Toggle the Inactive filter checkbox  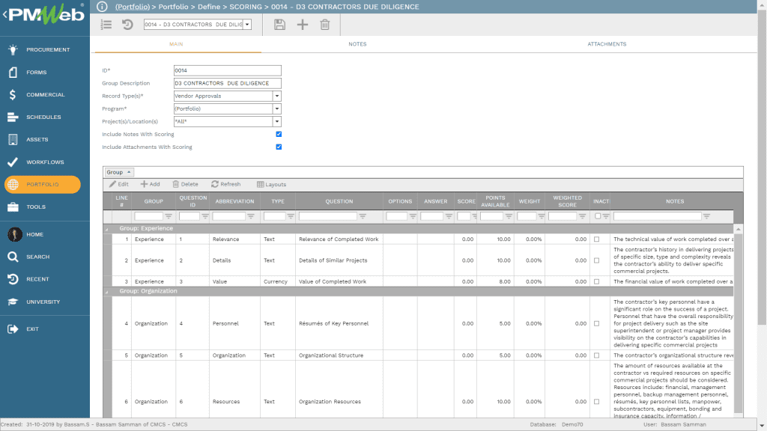pyautogui.click(x=597, y=216)
